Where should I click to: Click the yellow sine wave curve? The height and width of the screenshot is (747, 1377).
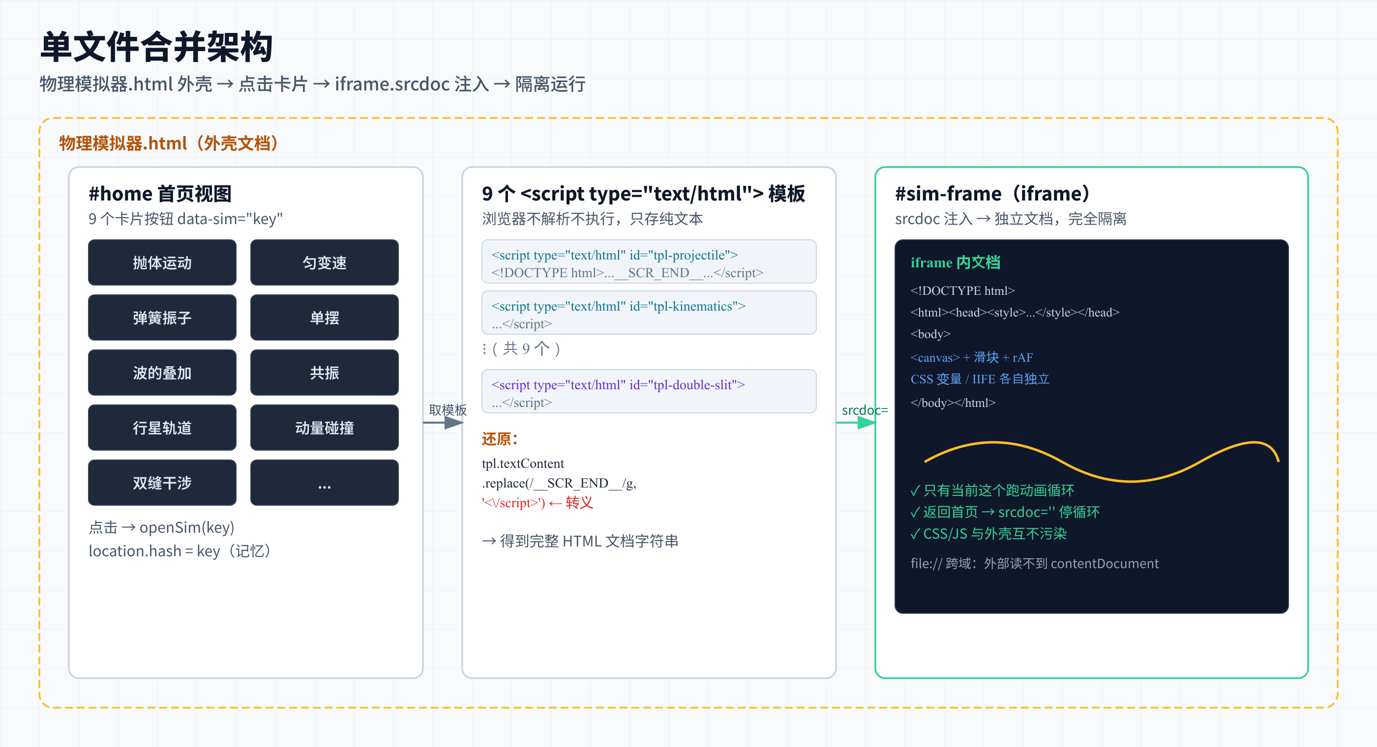pyautogui.click(x=1102, y=461)
